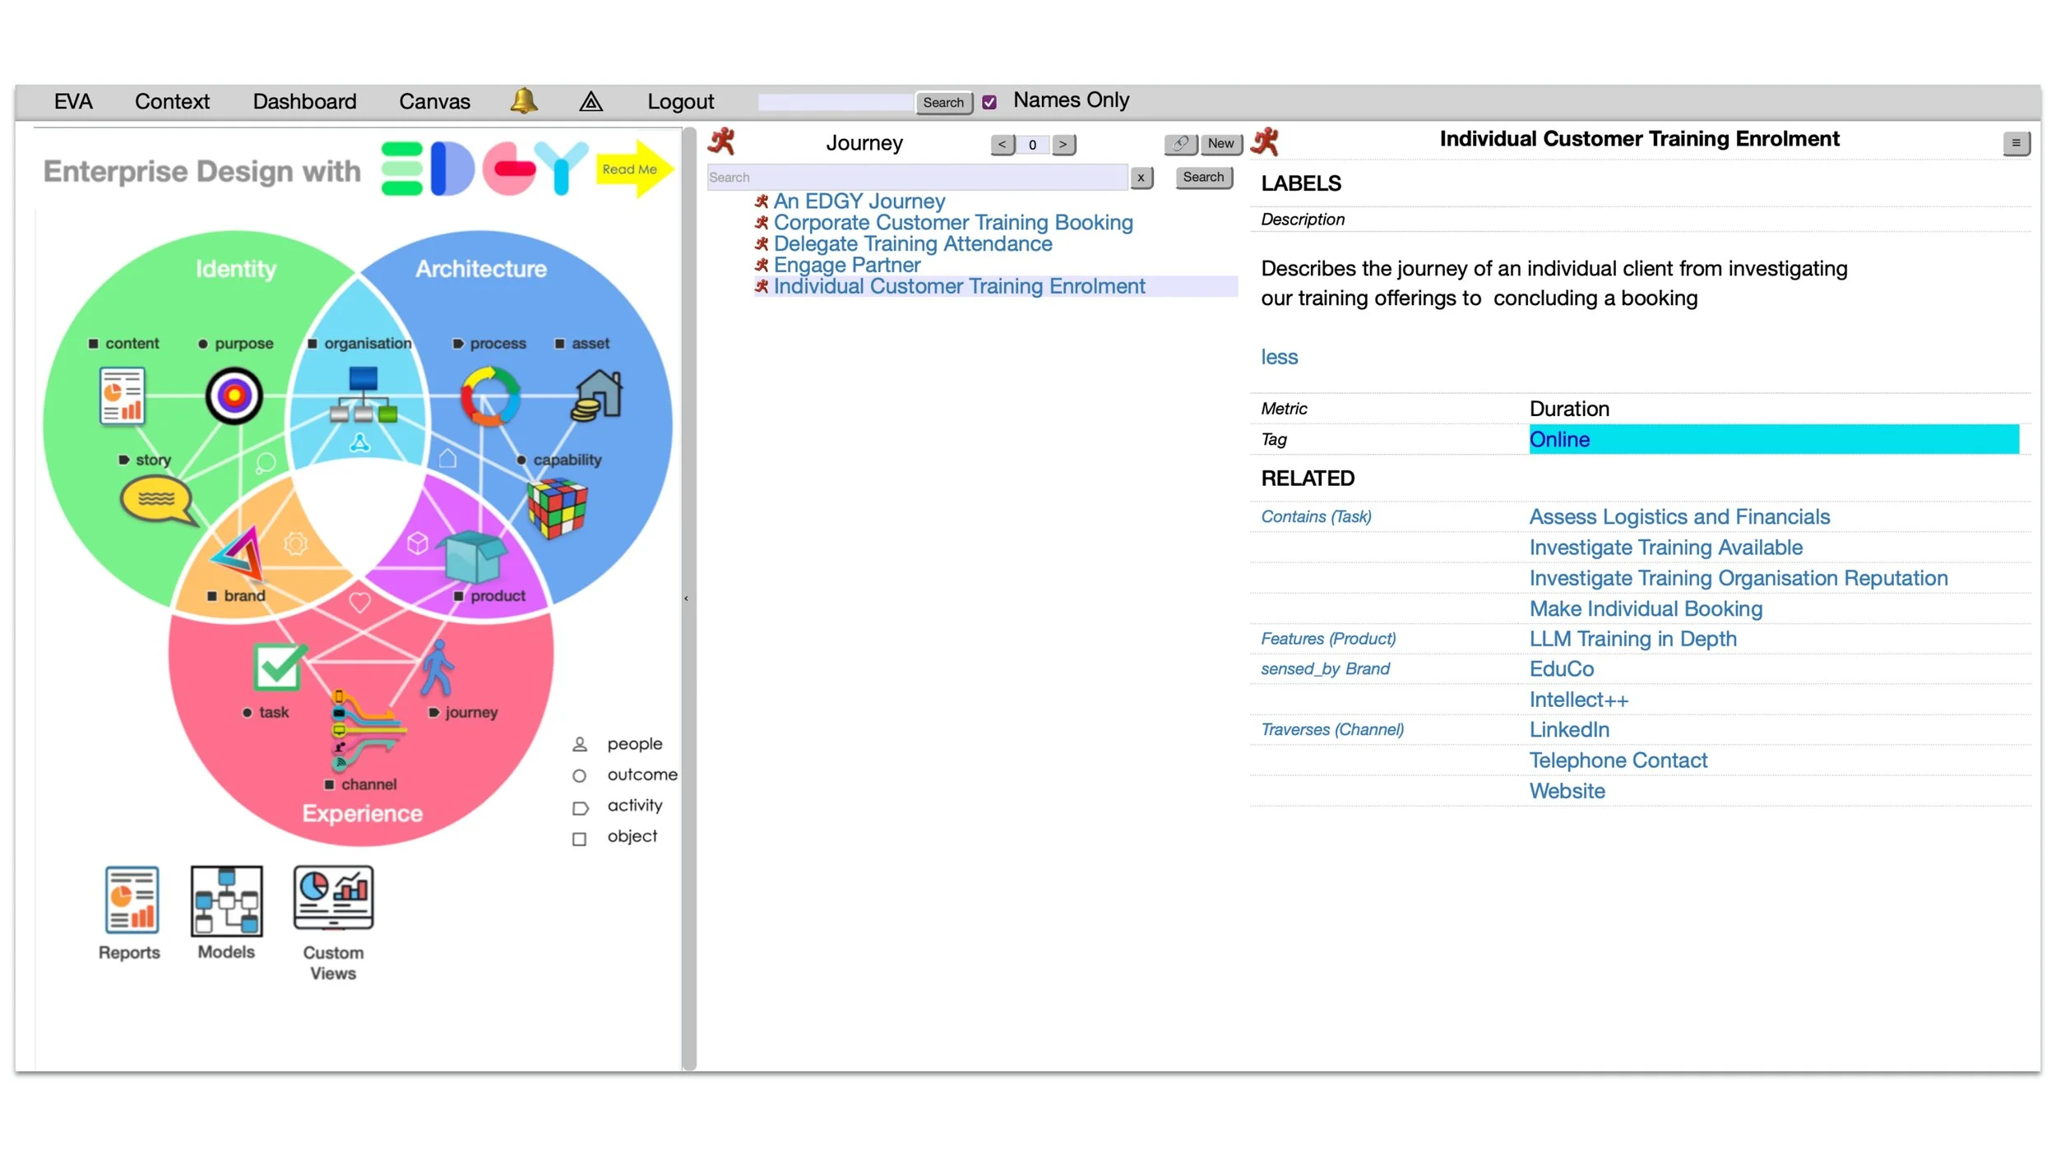The height and width of the screenshot is (1156, 2056).
Task: Click the link icon beside New button
Action: pyautogui.click(x=1179, y=144)
